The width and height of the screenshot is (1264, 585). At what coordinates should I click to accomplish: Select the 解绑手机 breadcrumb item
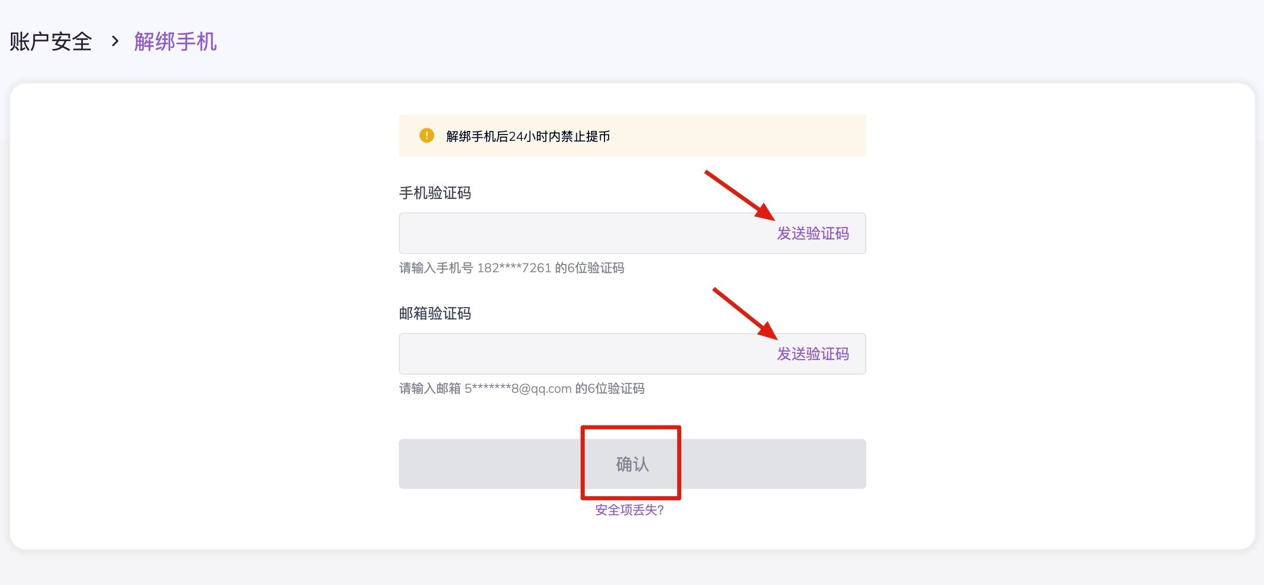click(x=176, y=42)
